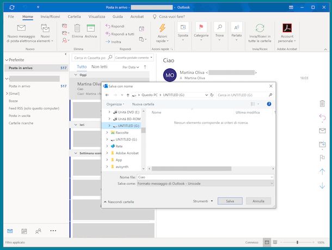Click the Elimina trash icon in ribbon
This screenshot has height=250, width=332.
click(77, 28)
